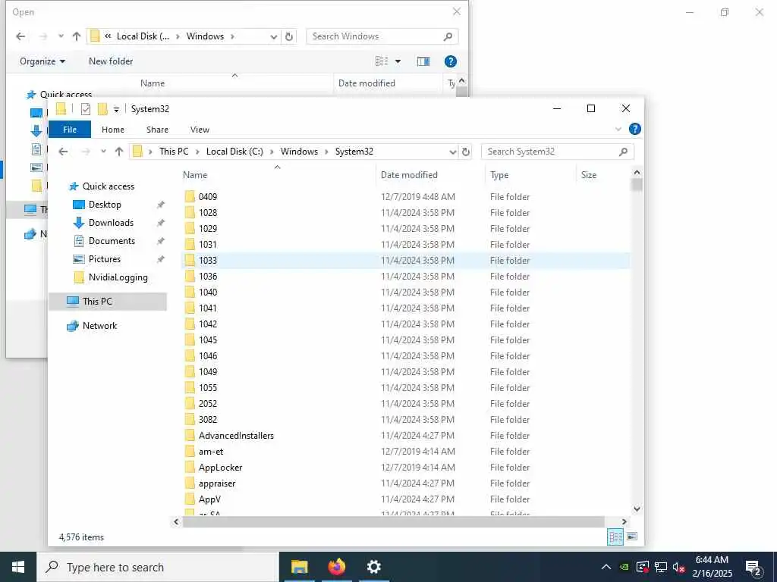Expand view options dropdown in Open dialog
777x582 pixels.
tap(398, 61)
